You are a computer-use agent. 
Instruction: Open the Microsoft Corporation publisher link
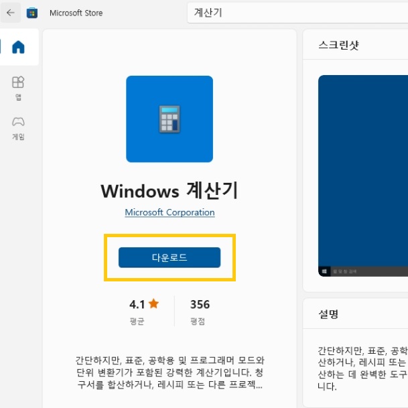169,212
